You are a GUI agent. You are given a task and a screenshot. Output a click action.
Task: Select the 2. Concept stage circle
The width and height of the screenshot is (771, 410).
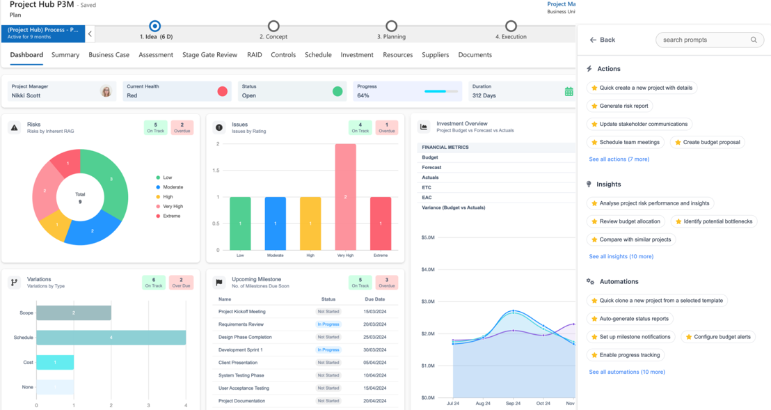(x=273, y=26)
